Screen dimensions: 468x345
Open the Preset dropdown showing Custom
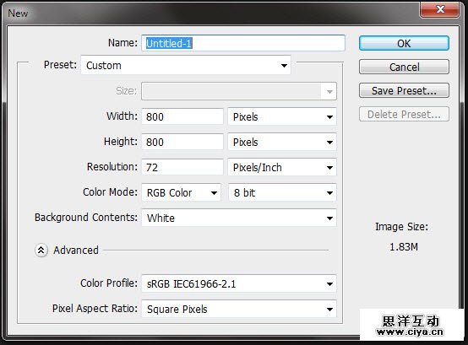tap(186, 65)
